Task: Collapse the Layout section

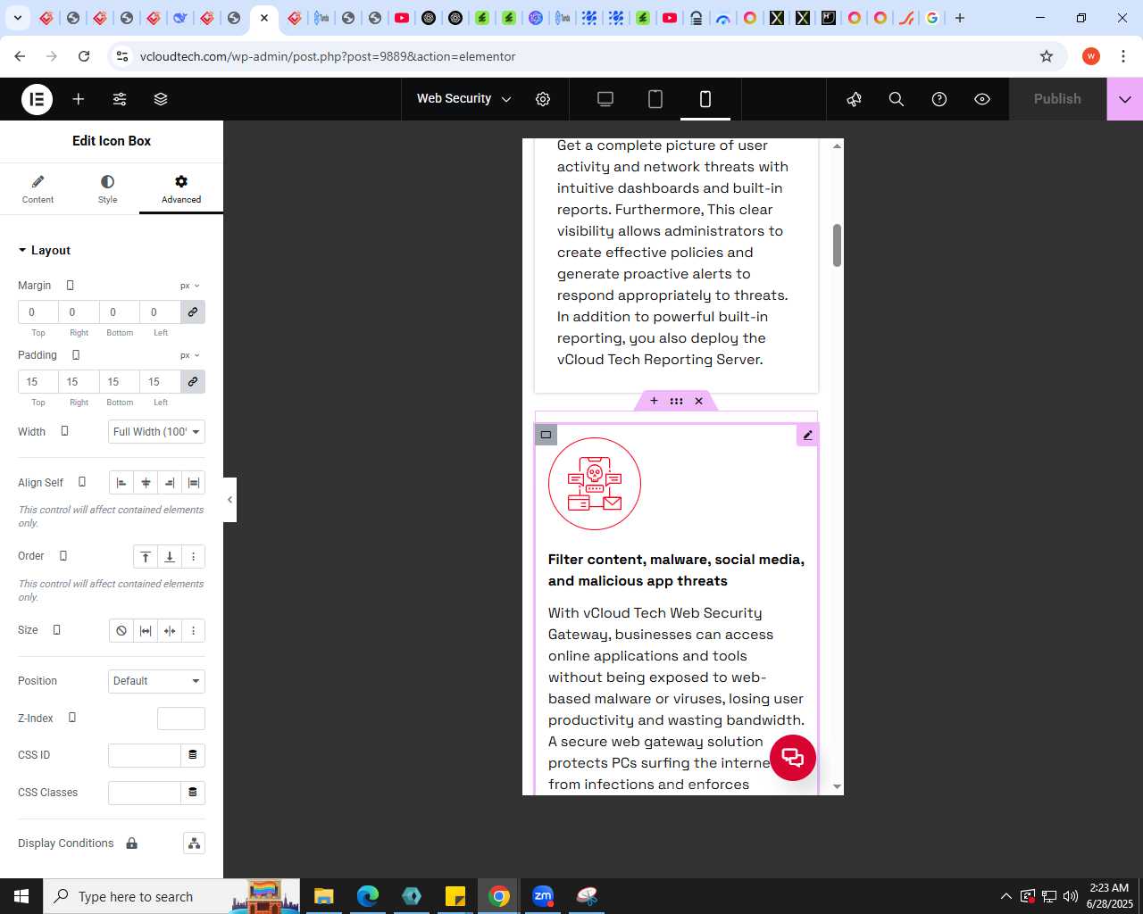Action: [45, 251]
